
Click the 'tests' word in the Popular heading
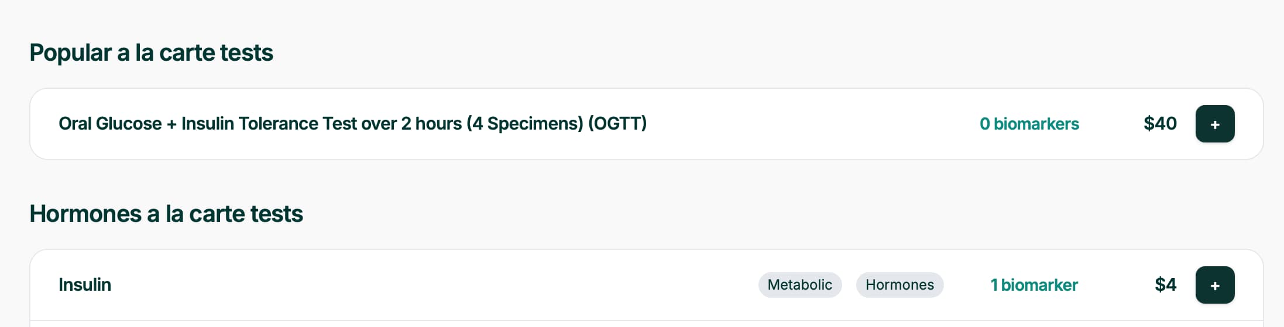tap(246, 53)
